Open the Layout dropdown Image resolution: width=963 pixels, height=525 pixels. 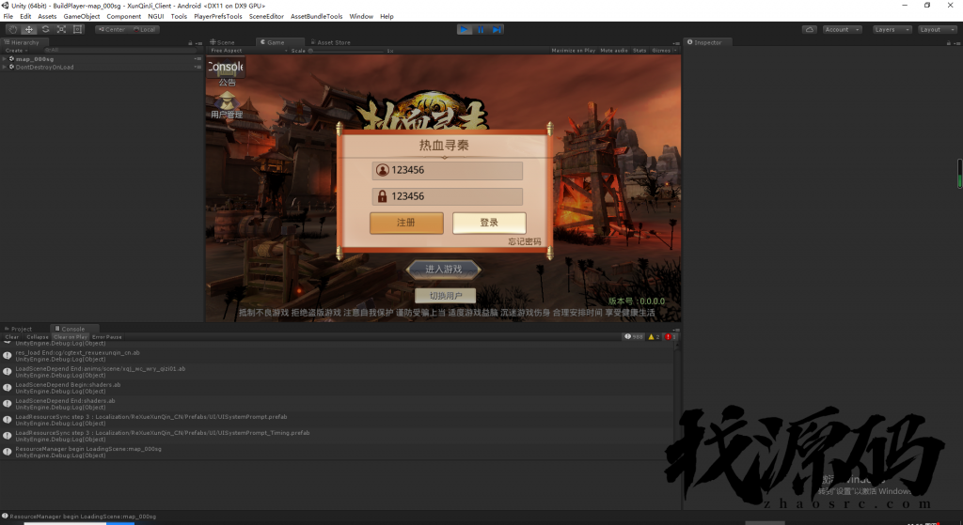coord(938,29)
